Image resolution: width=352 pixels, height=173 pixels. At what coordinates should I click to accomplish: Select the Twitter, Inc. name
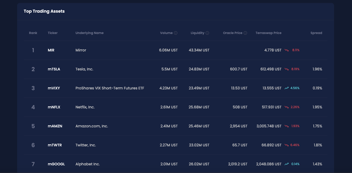(86, 145)
